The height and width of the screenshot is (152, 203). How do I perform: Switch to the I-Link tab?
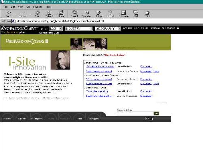[79, 118]
